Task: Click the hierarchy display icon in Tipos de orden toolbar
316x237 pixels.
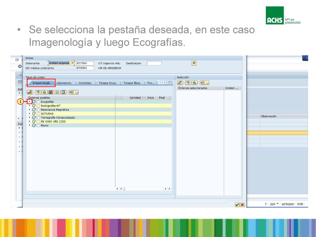Action: coord(30,92)
